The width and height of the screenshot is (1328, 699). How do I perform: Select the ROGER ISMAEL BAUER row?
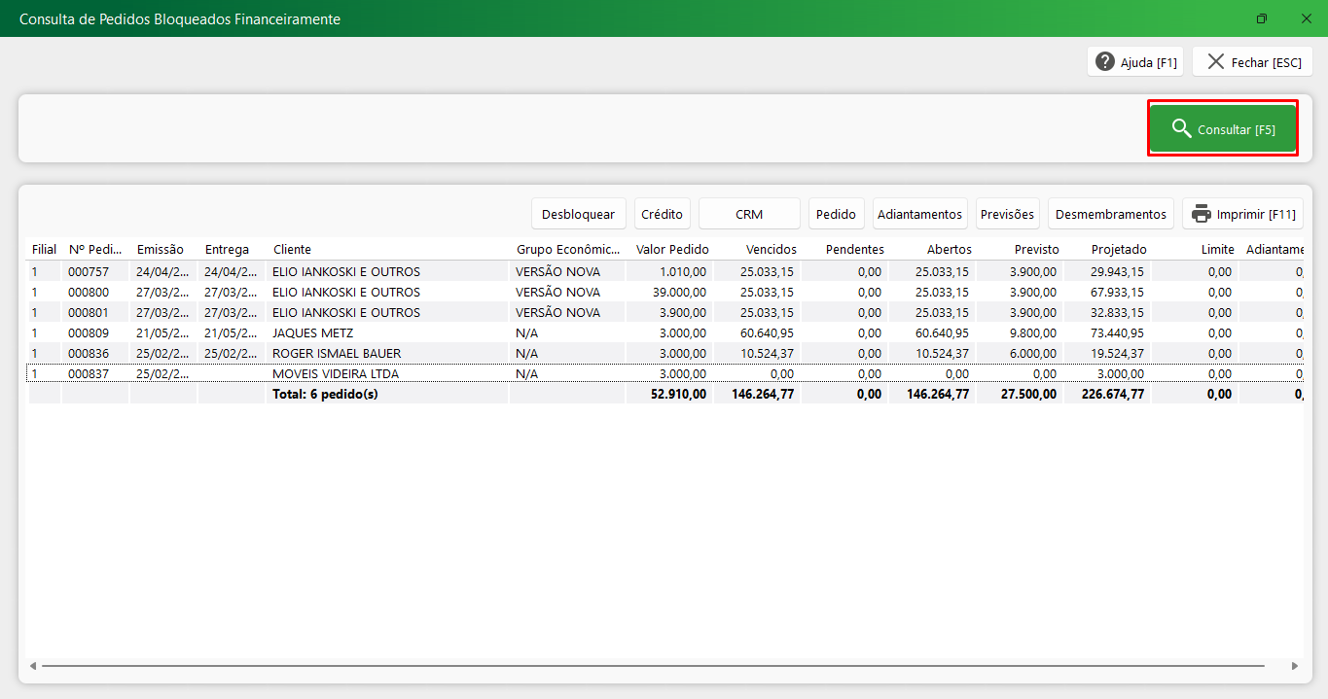pyautogui.click(x=336, y=354)
